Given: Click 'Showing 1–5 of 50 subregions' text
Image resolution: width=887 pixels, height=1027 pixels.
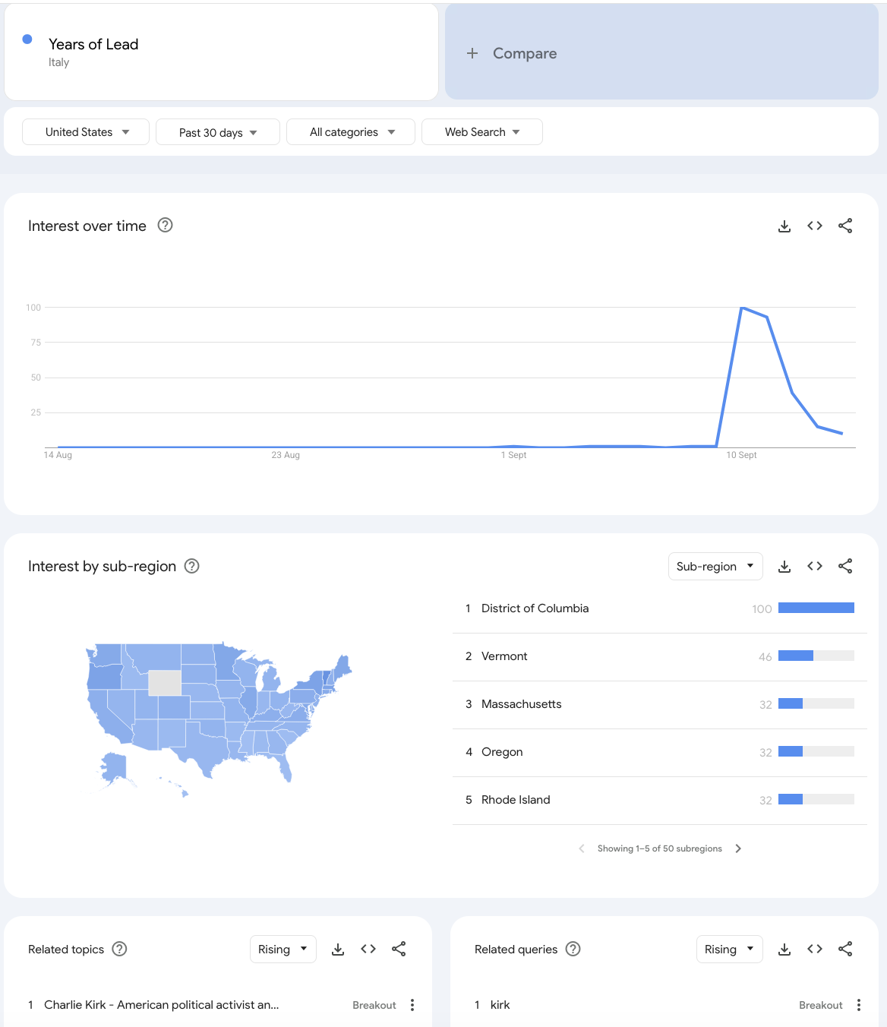Looking at the screenshot, I should point(660,848).
